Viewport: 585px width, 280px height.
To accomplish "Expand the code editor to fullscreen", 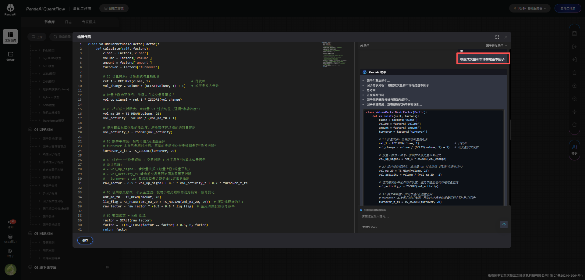I will point(497,37).
